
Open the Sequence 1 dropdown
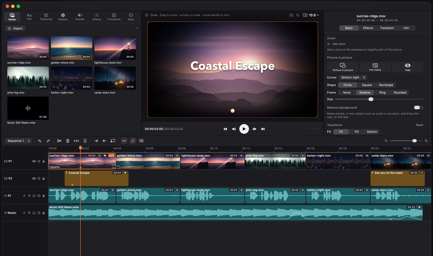click(x=18, y=141)
